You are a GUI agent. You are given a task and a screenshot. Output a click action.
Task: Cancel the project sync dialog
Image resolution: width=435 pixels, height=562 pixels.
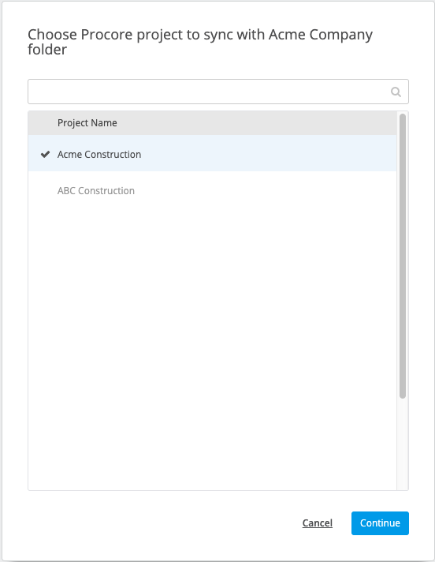click(x=318, y=523)
